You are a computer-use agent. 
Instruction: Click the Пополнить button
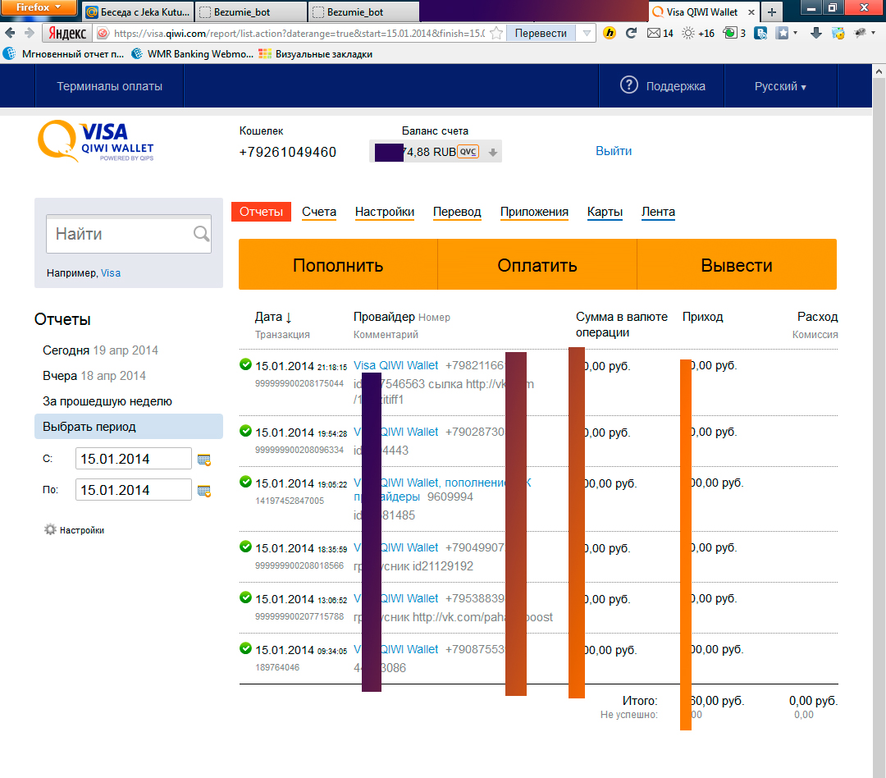(338, 264)
